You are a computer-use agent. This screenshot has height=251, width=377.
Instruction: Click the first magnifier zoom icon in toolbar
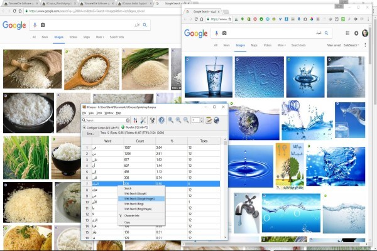170,120
